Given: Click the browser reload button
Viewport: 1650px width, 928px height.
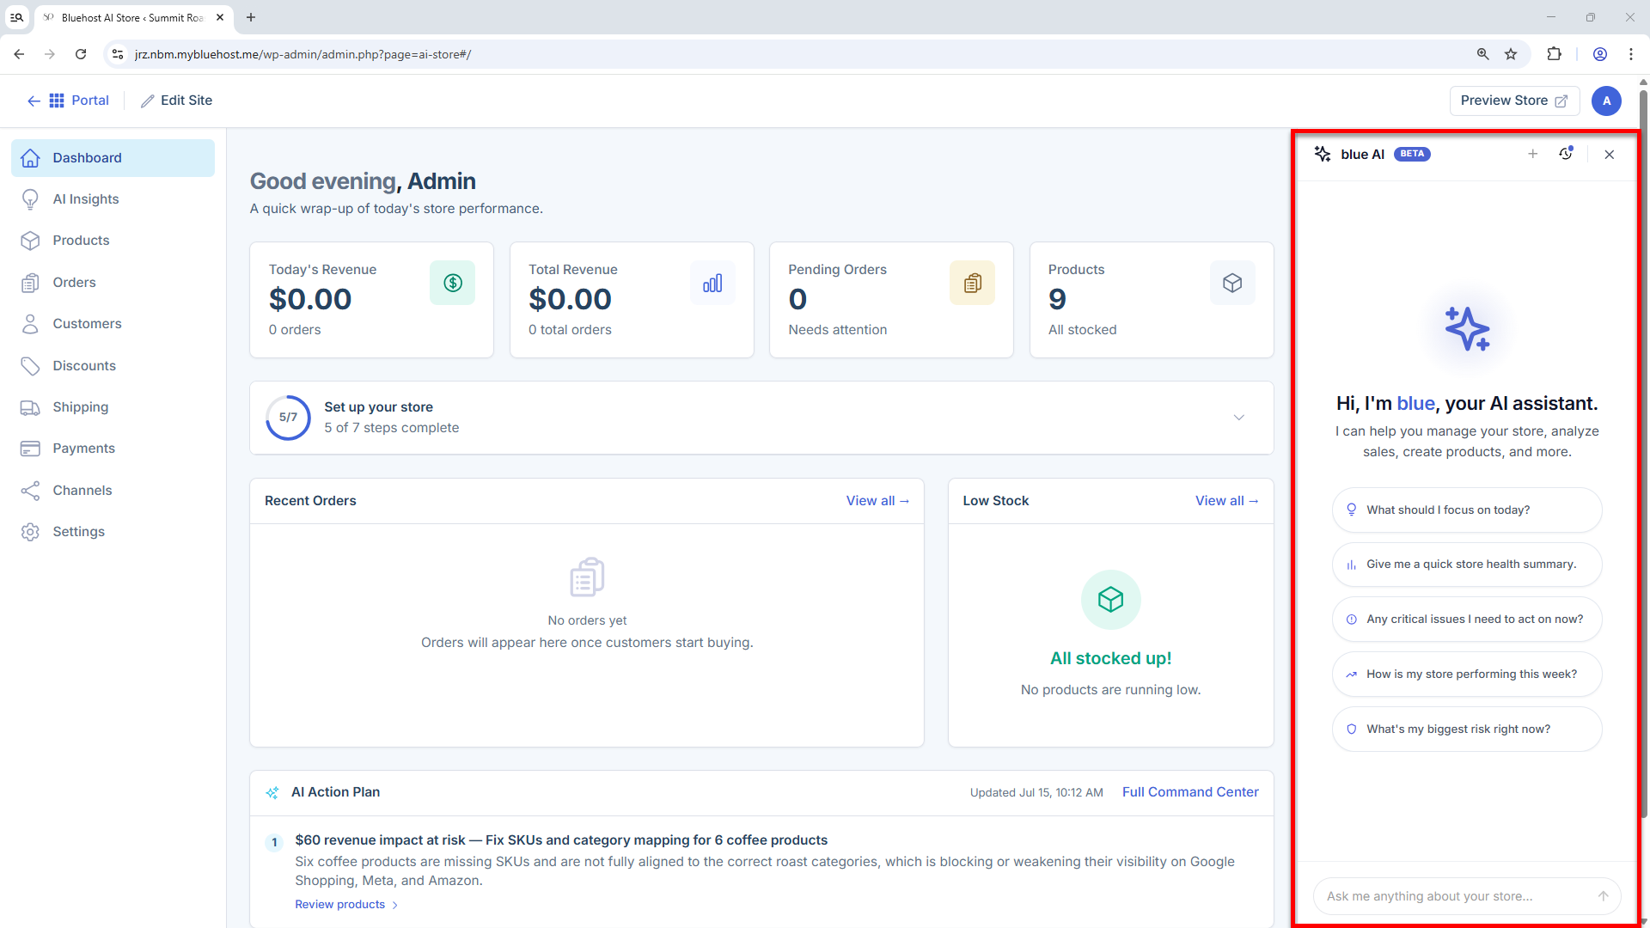Looking at the screenshot, I should [x=81, y=54].
